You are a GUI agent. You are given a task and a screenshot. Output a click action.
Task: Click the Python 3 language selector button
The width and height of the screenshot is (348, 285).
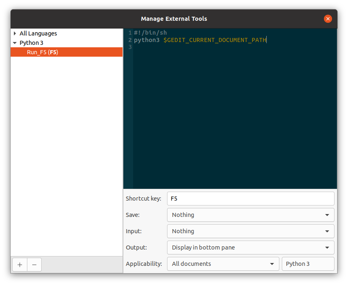pyautogui.click(x=308, y=264)
